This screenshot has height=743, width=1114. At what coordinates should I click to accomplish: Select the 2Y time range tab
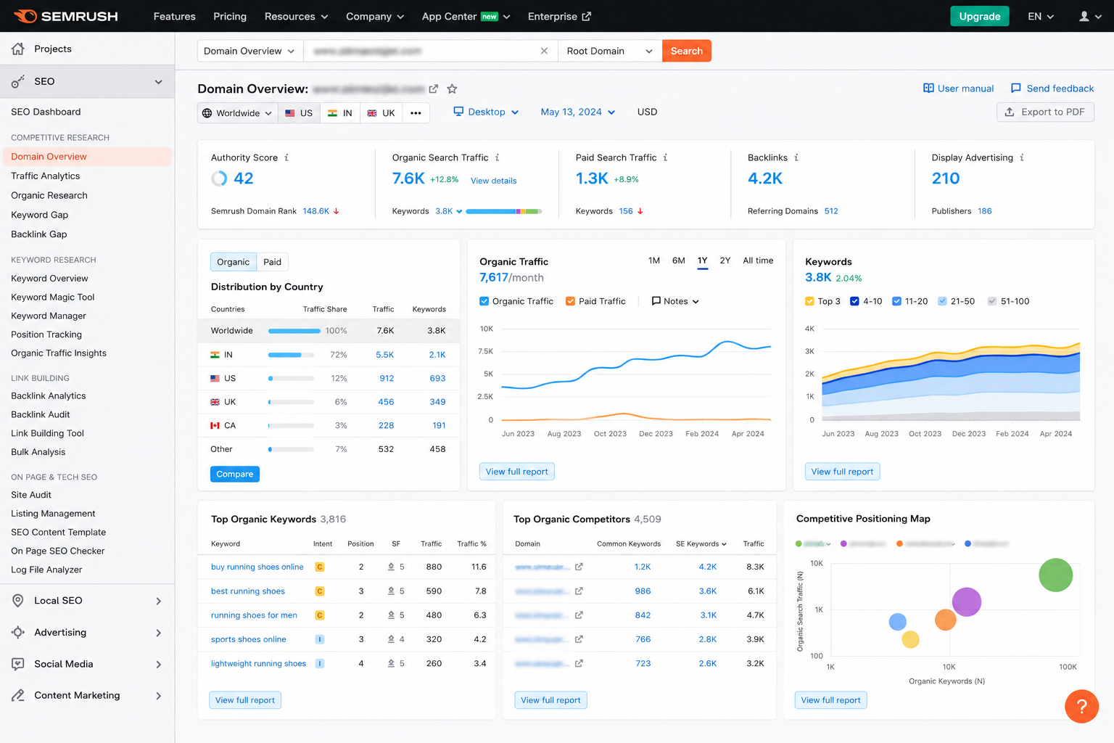point(725,260)
